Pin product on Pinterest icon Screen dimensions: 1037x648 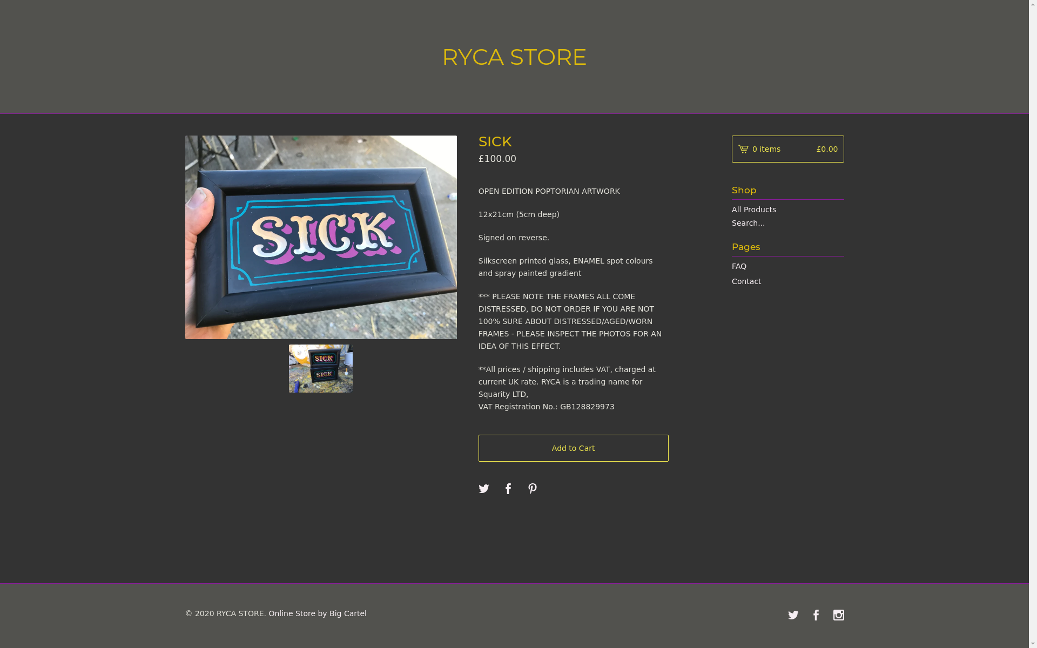(533, 489)
